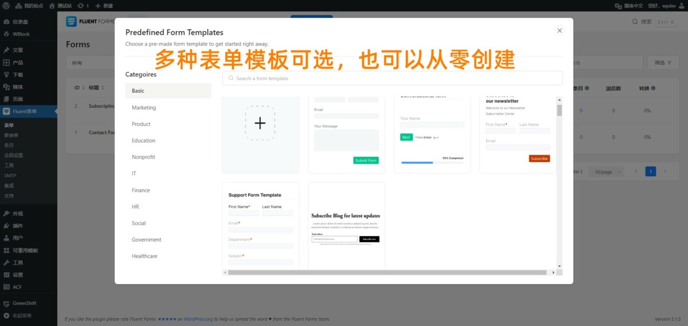Open the 10/page pagination dropdown
Screen dimensions: 688x326
(x=607, y=171)
